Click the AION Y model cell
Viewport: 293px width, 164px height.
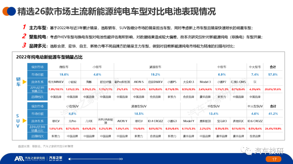pyautogui.click(x=122, y=121)
